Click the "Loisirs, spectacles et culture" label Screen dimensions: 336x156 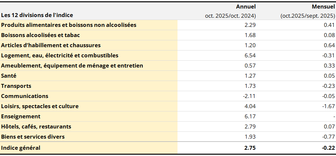click(x=40, y=106)
